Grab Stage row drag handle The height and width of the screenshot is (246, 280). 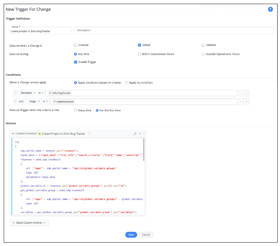(x=16, y=101)
